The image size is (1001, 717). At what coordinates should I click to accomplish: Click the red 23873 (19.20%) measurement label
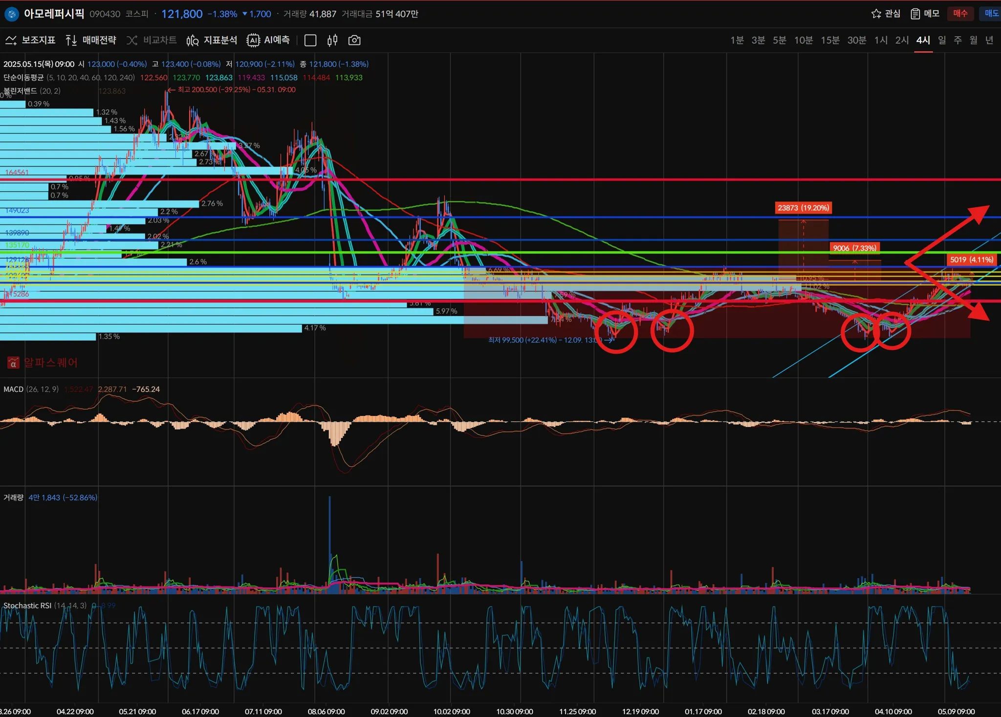[x=803, y=208]
